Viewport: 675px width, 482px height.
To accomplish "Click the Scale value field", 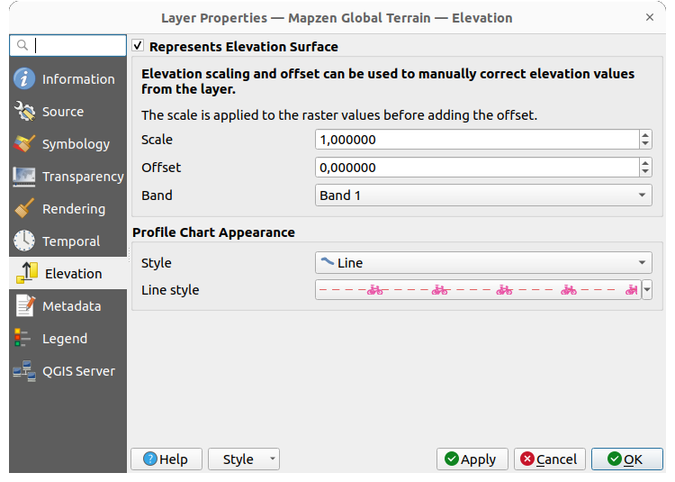I will click(x=476, y=140).
